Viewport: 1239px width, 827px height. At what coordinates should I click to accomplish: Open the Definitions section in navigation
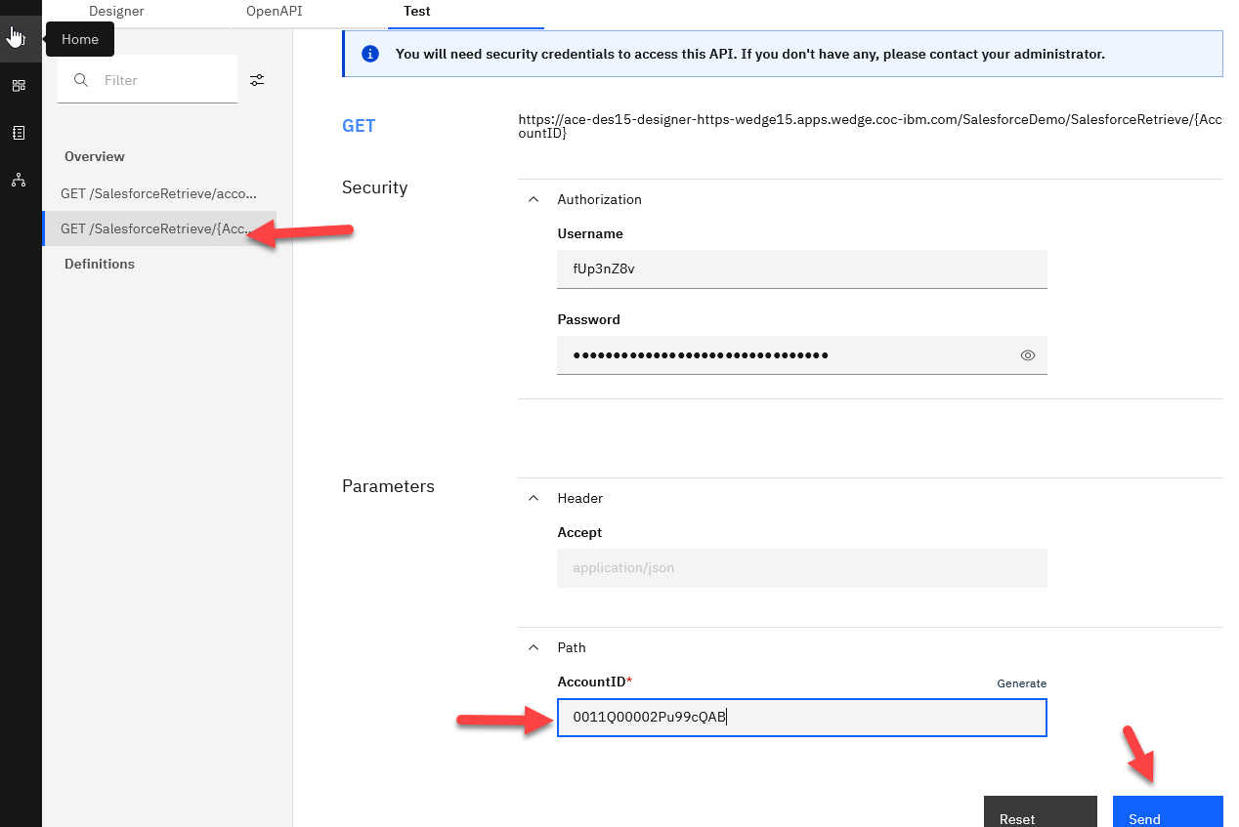click(x=100, y=264)
